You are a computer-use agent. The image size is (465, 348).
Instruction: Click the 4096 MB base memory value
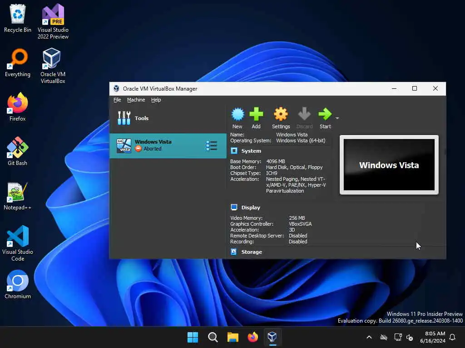click(276, 161)
